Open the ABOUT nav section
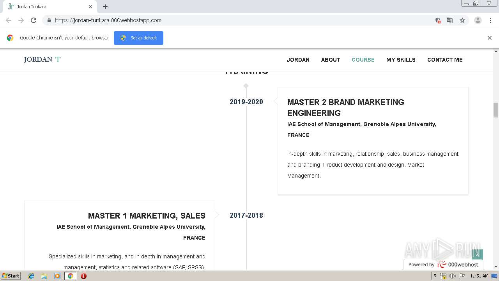 click(330, 60)
